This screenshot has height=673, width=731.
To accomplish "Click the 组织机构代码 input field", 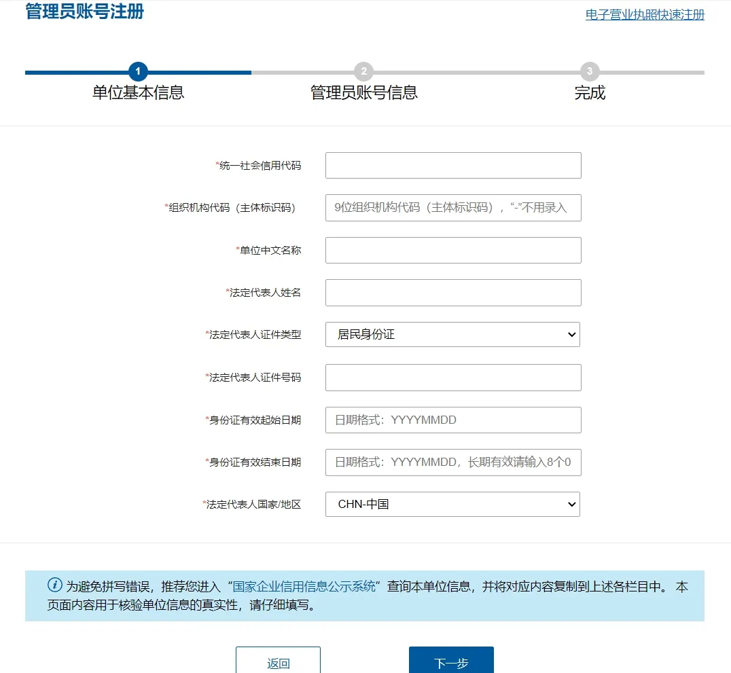I will point(453,208).
